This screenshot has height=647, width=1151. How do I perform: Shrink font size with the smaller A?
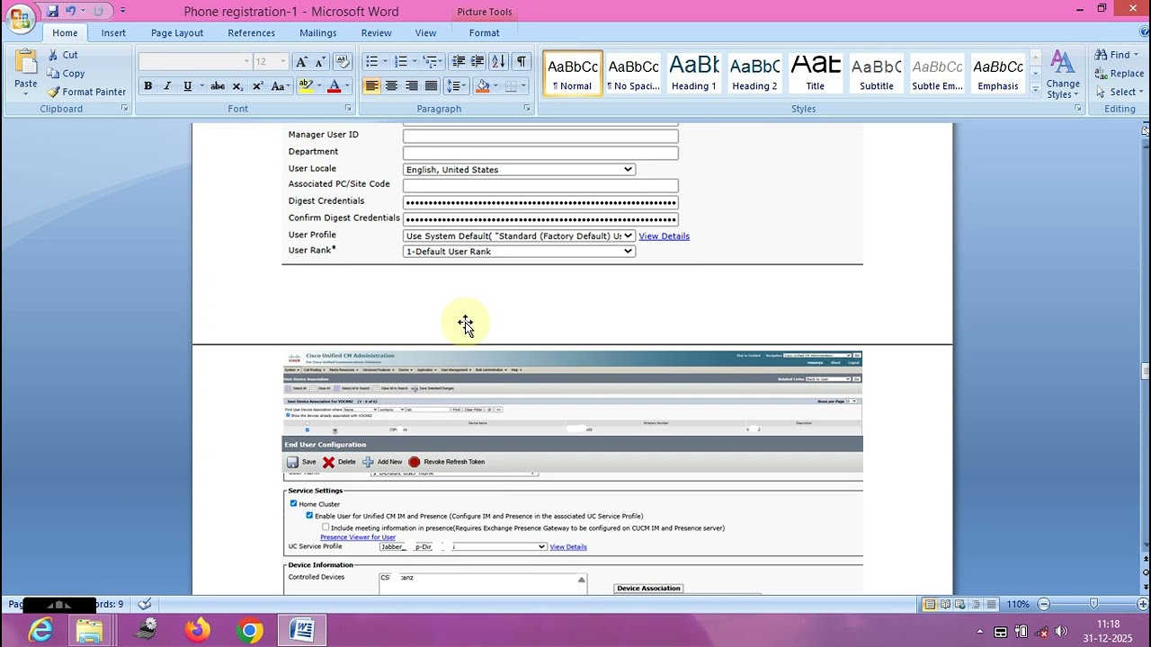pyautogui.click(x=321, y=62)
